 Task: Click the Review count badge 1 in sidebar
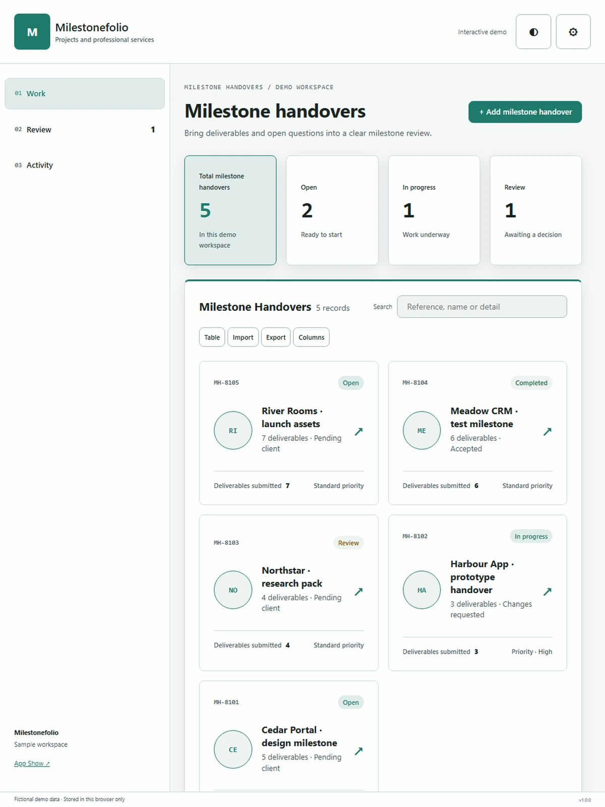[x=153, y=130]
